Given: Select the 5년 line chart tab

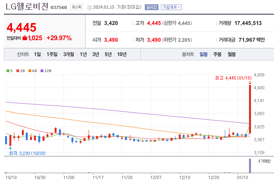Looking at the screenshot, I should point(108,54).
